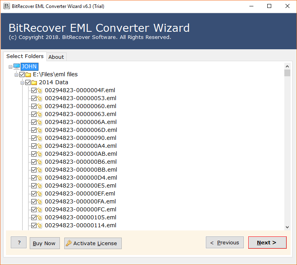Collapse the JOHN root node

(x=10, y=67)
